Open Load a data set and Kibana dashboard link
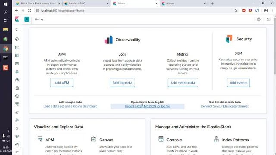The height and width of the screenshot is (155, 276). tap(70, 106)
